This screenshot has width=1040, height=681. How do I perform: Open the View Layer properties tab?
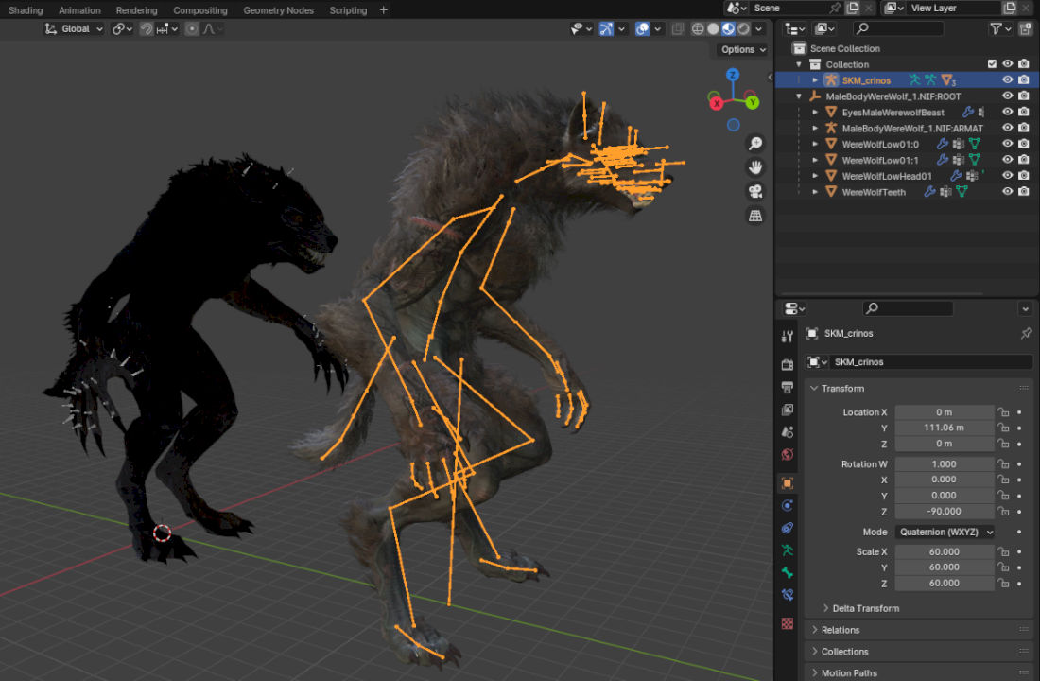788,410
